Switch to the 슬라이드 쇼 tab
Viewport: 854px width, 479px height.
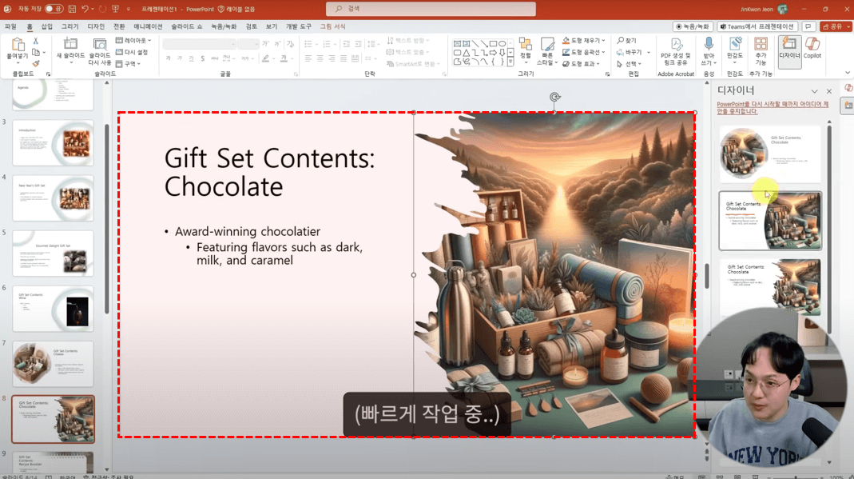point(187,26)
